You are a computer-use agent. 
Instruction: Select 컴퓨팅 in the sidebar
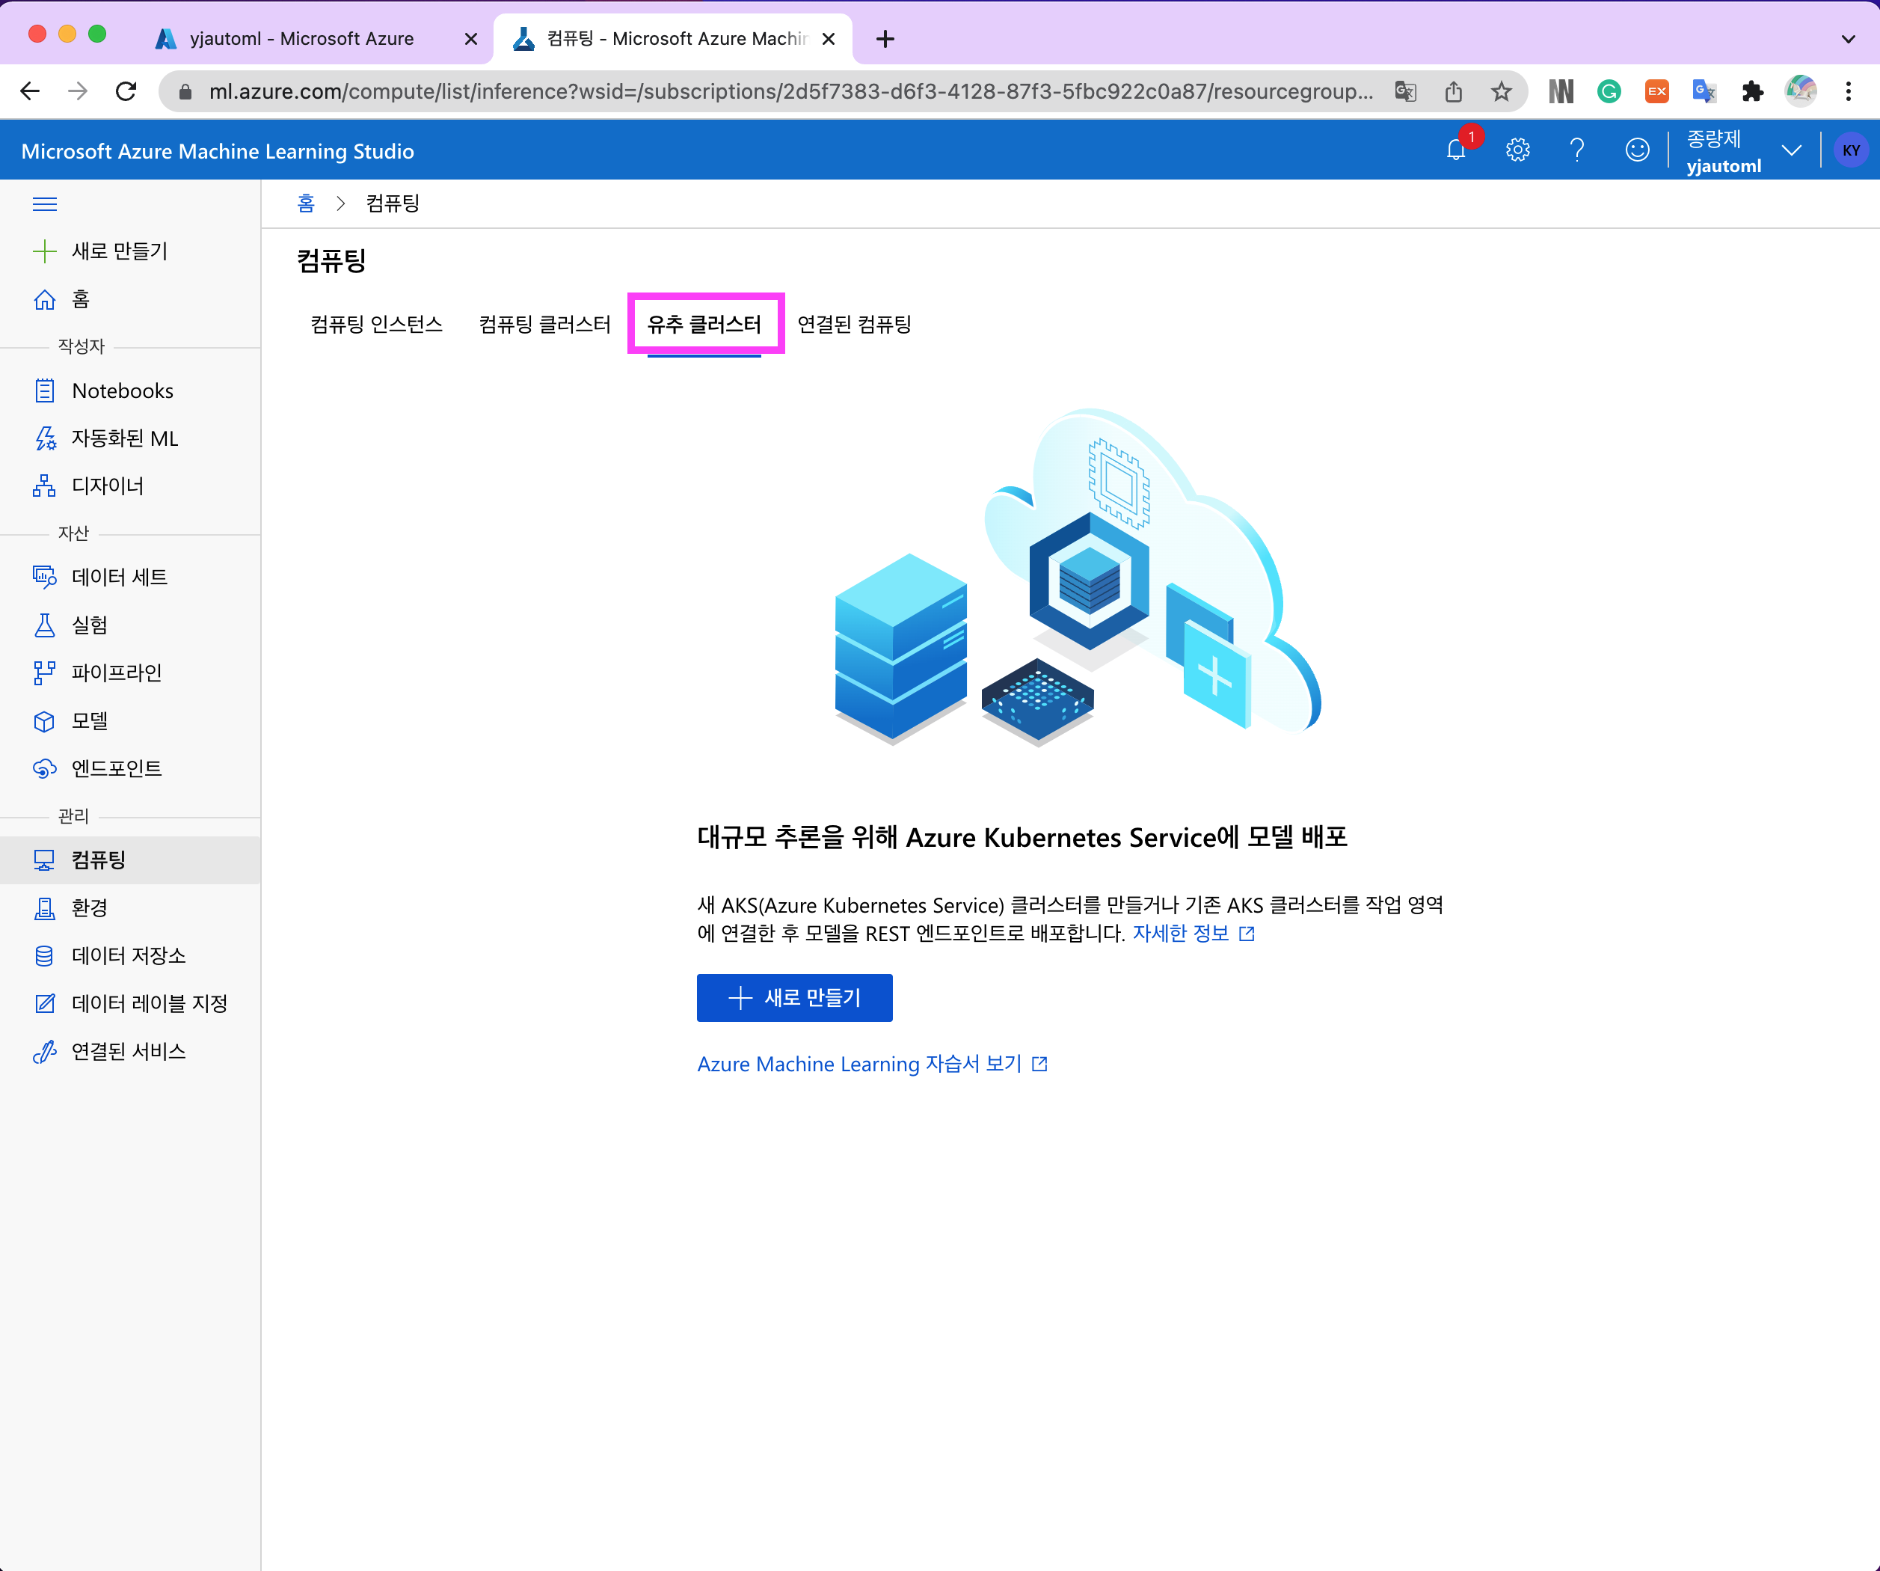tap(130, 860)
